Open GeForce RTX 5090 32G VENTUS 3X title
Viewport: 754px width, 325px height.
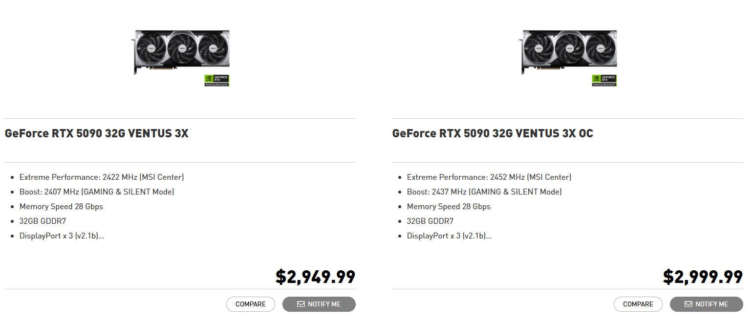[x=97, y=133]
